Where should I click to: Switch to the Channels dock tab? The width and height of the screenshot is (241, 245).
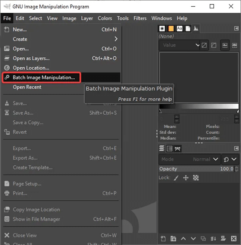click(x=170, y=148)
